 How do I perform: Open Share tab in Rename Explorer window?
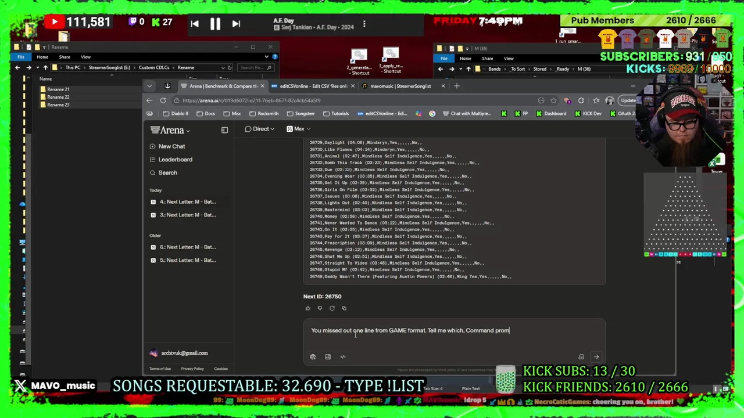[65, 57]
